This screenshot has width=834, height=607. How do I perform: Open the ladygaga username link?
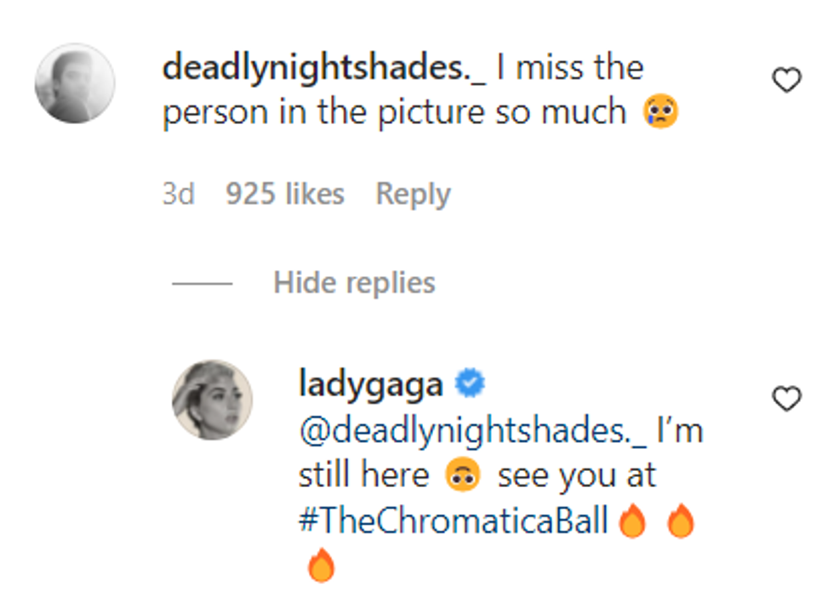tap(371, 384)
